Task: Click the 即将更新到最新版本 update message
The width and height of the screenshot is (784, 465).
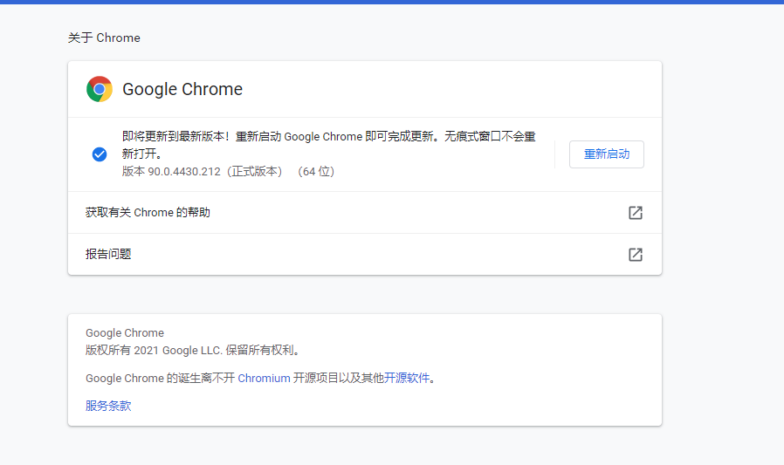Action: coord(328,145)
